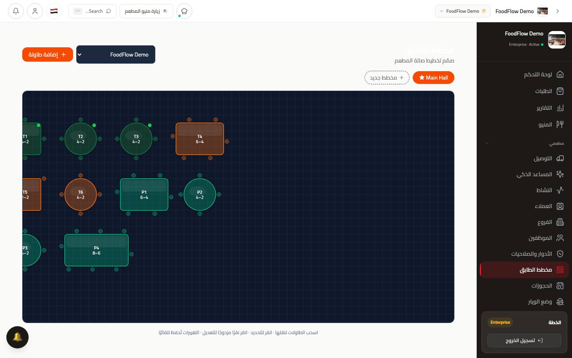Click FoodFlow Demo restaurant thumbnail in sidebar
The image size is (572, 358).
[x=557, y=40]
